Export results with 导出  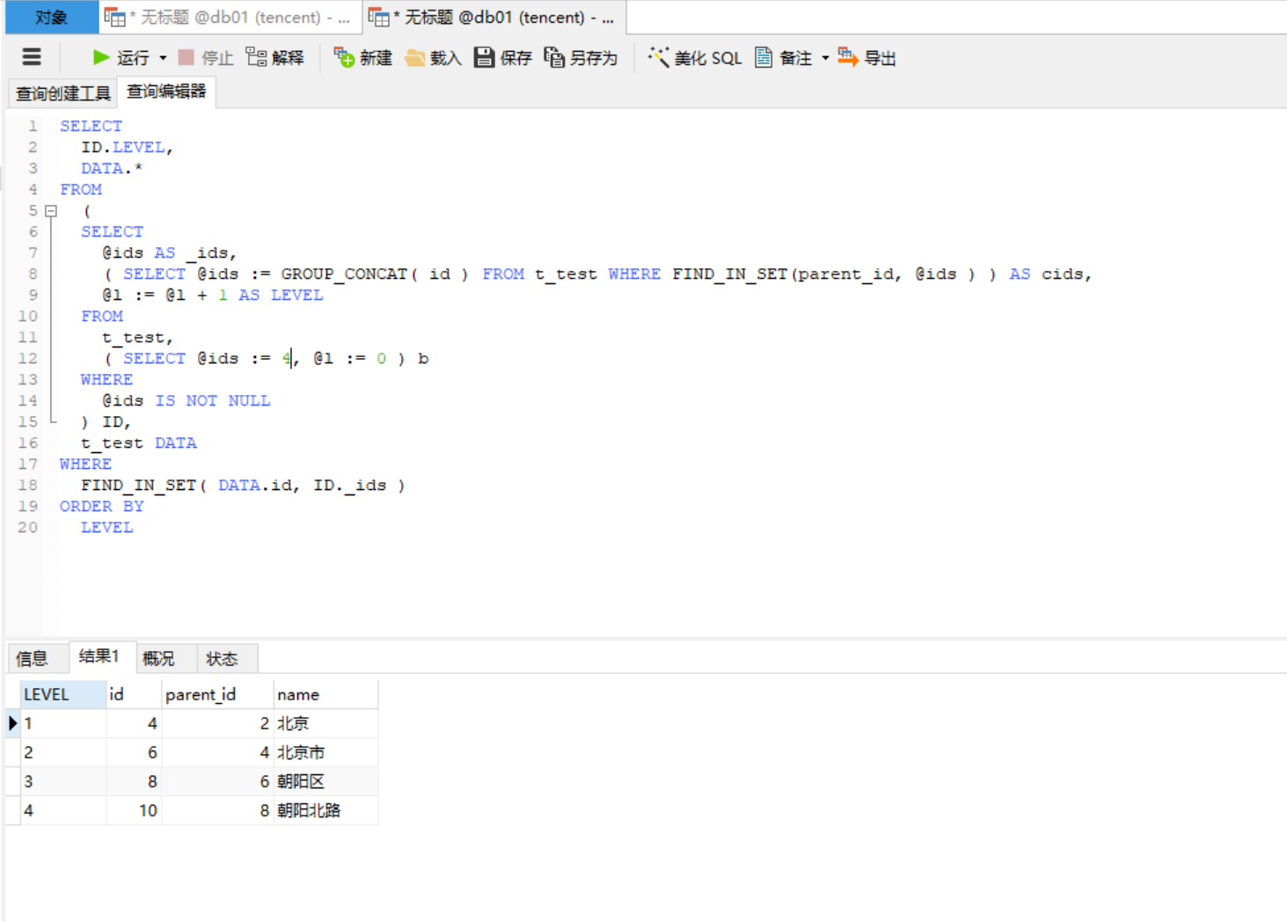(x=867, y=57)
